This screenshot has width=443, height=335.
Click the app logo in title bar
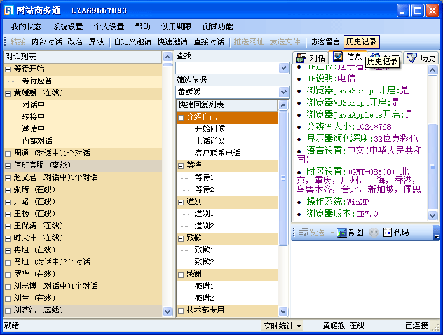click(9, 10)
